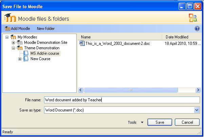Image resolution: width=204 pixels, height=138 pixels.
Task: Click the Word document file icon
Action: click(x=82, y=43)
